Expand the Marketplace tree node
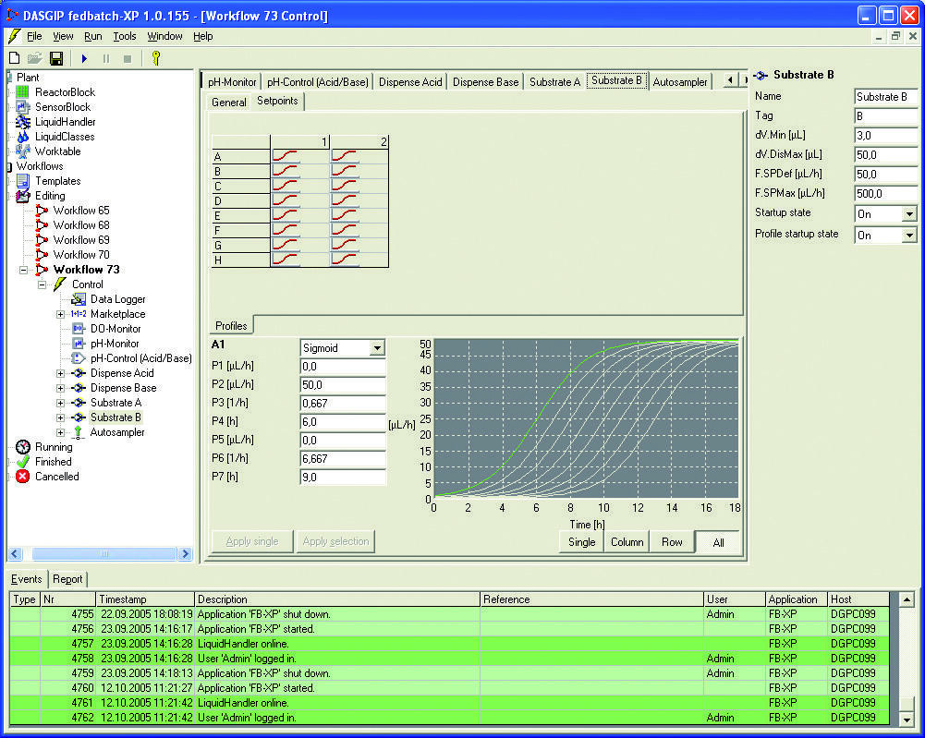The image size is (925, 738). point(61,314)
